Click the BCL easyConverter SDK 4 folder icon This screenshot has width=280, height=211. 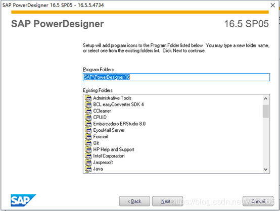coord(88,104)
